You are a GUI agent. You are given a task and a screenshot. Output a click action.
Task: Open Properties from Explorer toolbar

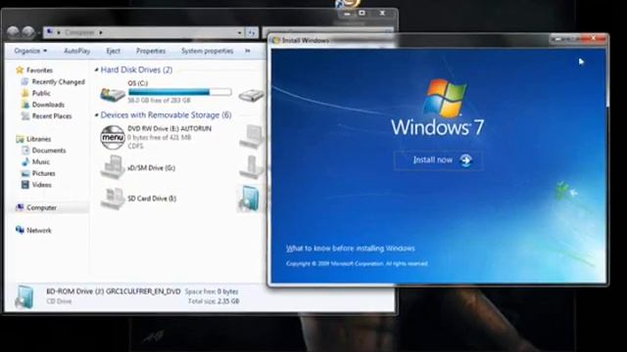(x=151, y=51)
